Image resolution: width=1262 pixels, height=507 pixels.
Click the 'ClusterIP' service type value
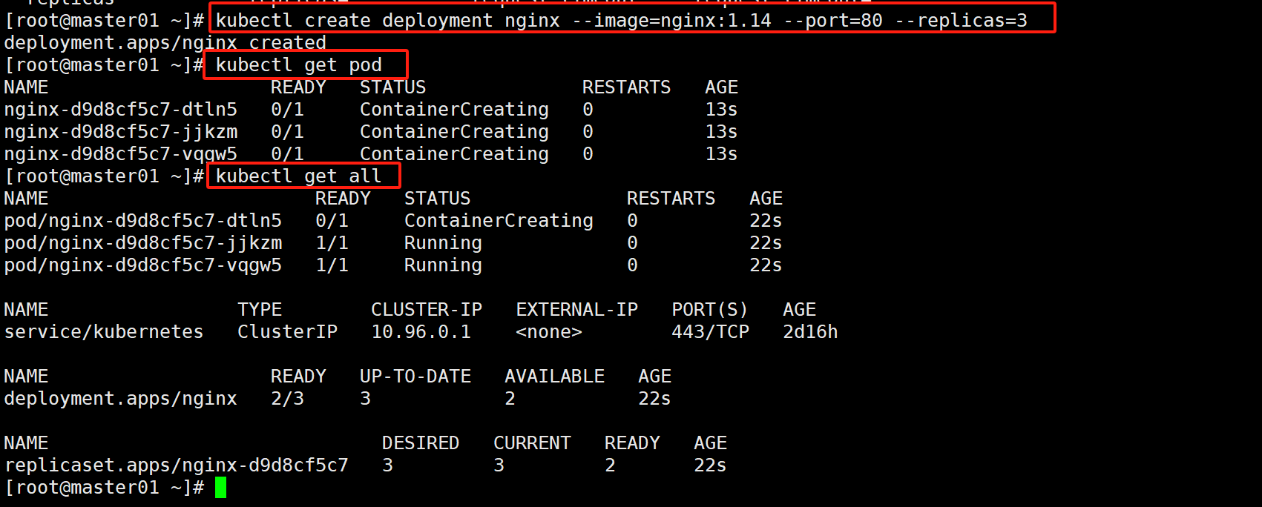tap(287, 332)
